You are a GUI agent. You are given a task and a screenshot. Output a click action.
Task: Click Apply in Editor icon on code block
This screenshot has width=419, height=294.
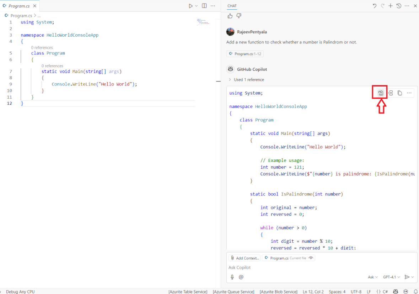[380, 93]
